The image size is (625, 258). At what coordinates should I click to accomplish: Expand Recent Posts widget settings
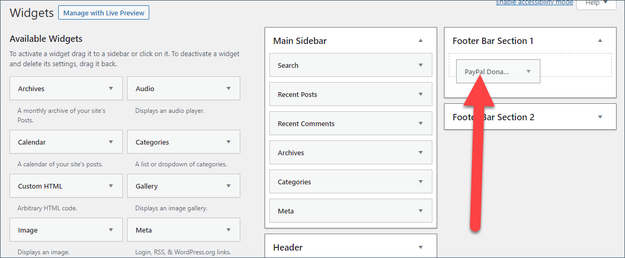[x=421, y=94]
